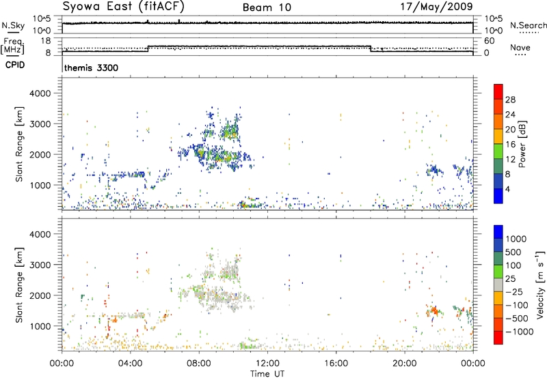Select the '-500' label on velocity colorbar
This screenshot has height=378, width=547.
pyautogui.click(x=519, y=318)
